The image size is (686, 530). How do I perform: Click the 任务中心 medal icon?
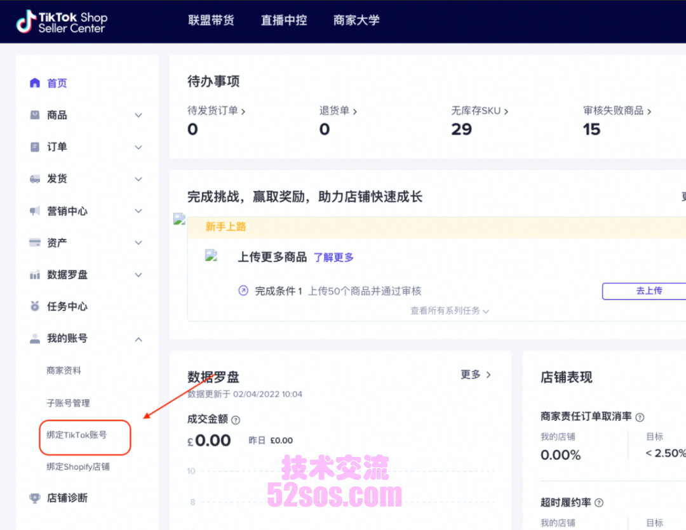[35, 306]
